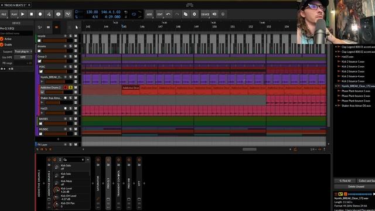The height and width of the screenshot is (211, 375).
Task: Click the icon right of the DEVICE menu
Action: [214, 14]
